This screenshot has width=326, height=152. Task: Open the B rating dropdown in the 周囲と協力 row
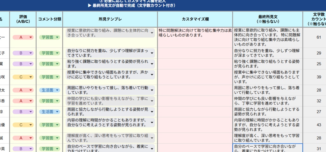(x=23, y=112)
